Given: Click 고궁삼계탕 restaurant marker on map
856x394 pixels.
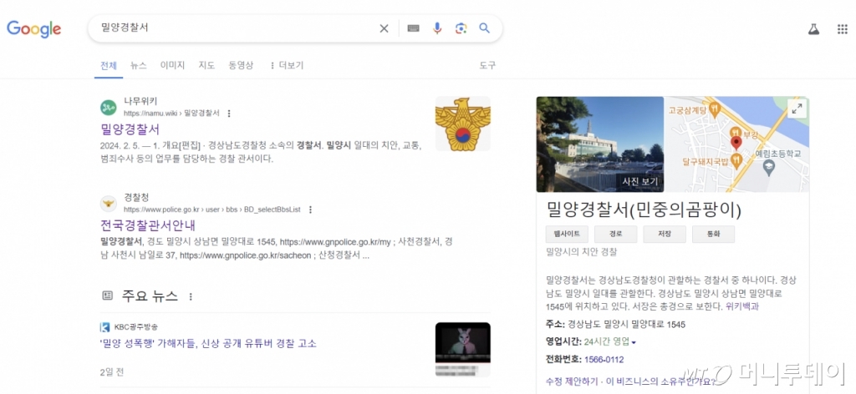Looking at the screenshot, I should [716, 110].
